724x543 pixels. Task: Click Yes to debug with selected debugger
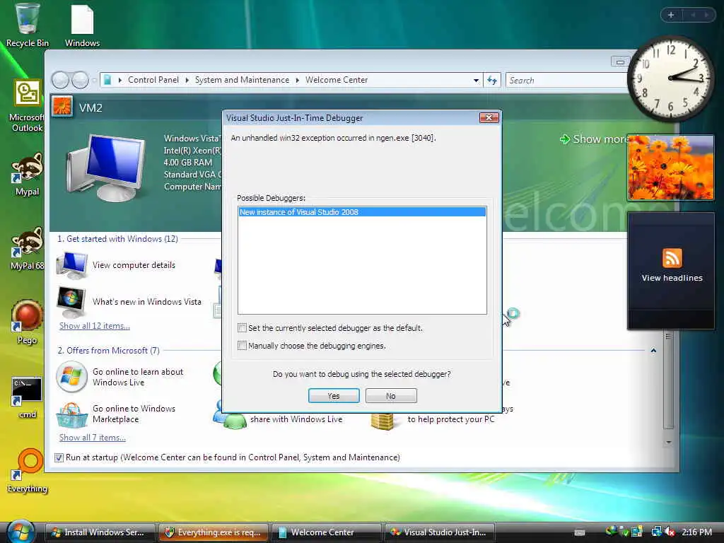pos(334,396)
